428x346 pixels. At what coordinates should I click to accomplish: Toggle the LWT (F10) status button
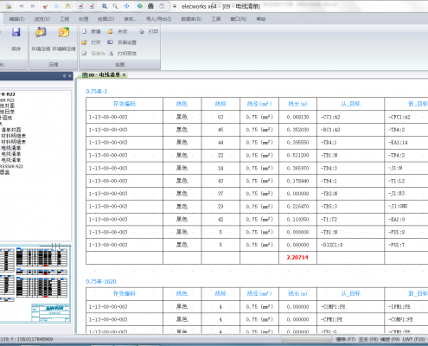413,339
